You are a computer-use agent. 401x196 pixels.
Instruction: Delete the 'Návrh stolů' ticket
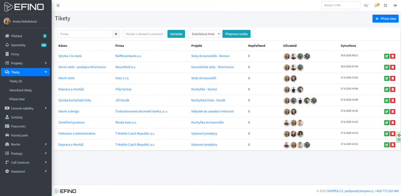click(393, 78)
